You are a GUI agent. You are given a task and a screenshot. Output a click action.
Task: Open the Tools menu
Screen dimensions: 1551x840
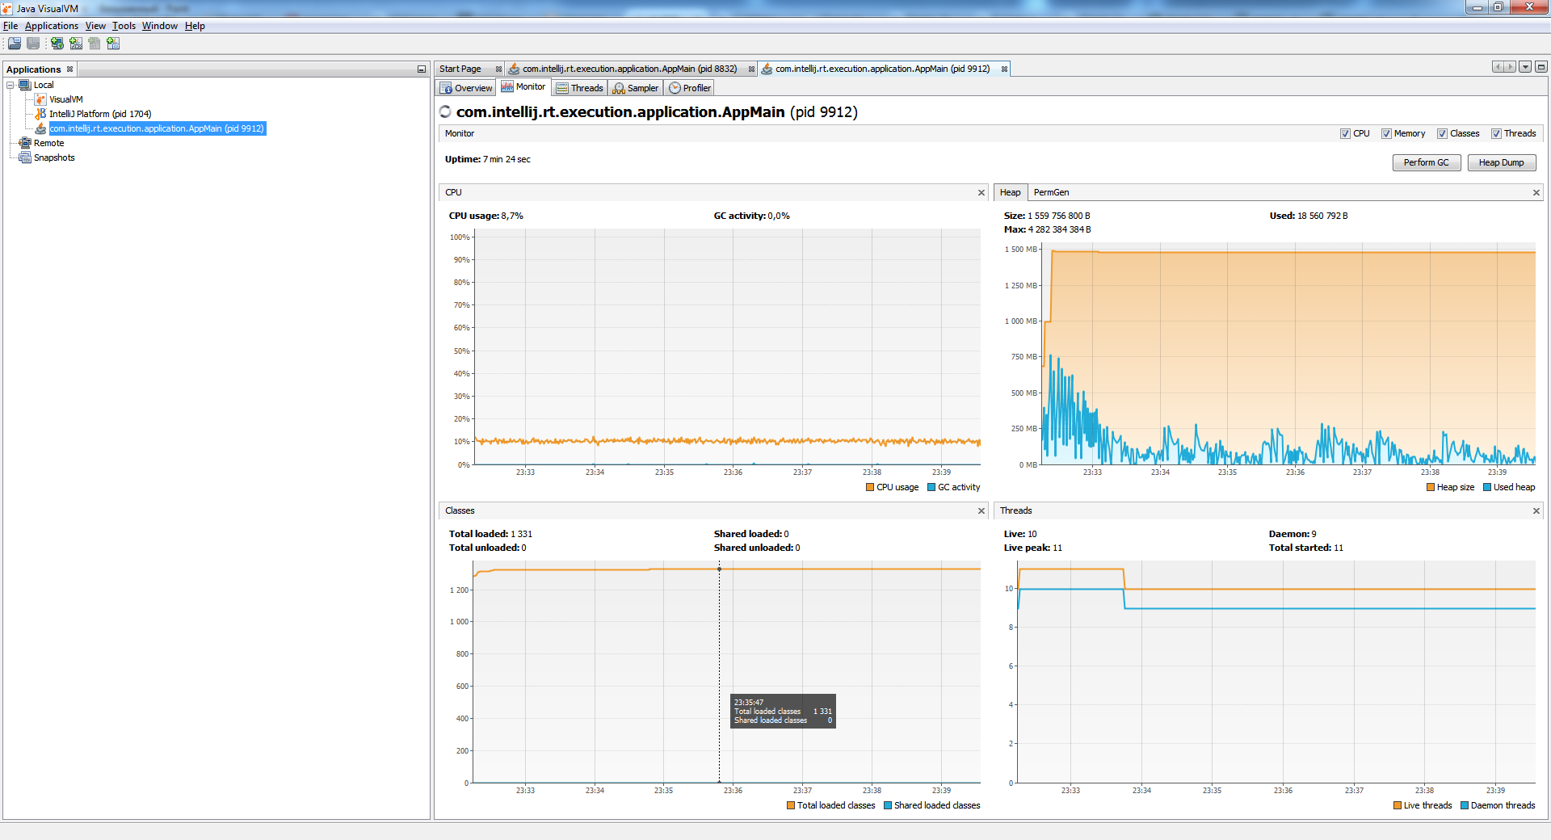tap(124, 26)
